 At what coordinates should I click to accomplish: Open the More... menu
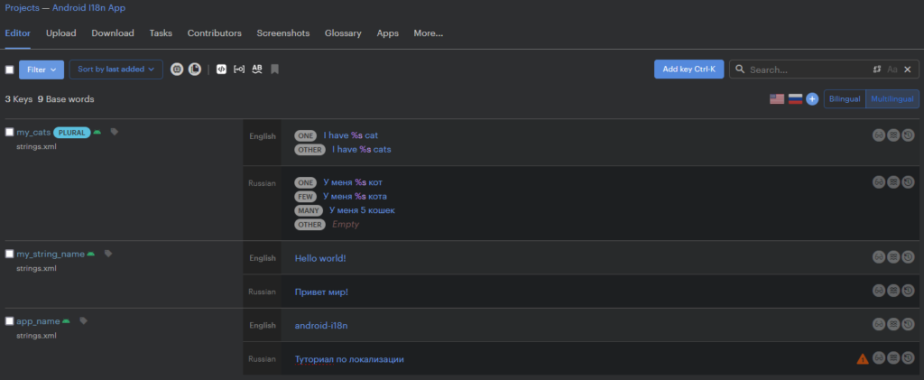(429, 33)
